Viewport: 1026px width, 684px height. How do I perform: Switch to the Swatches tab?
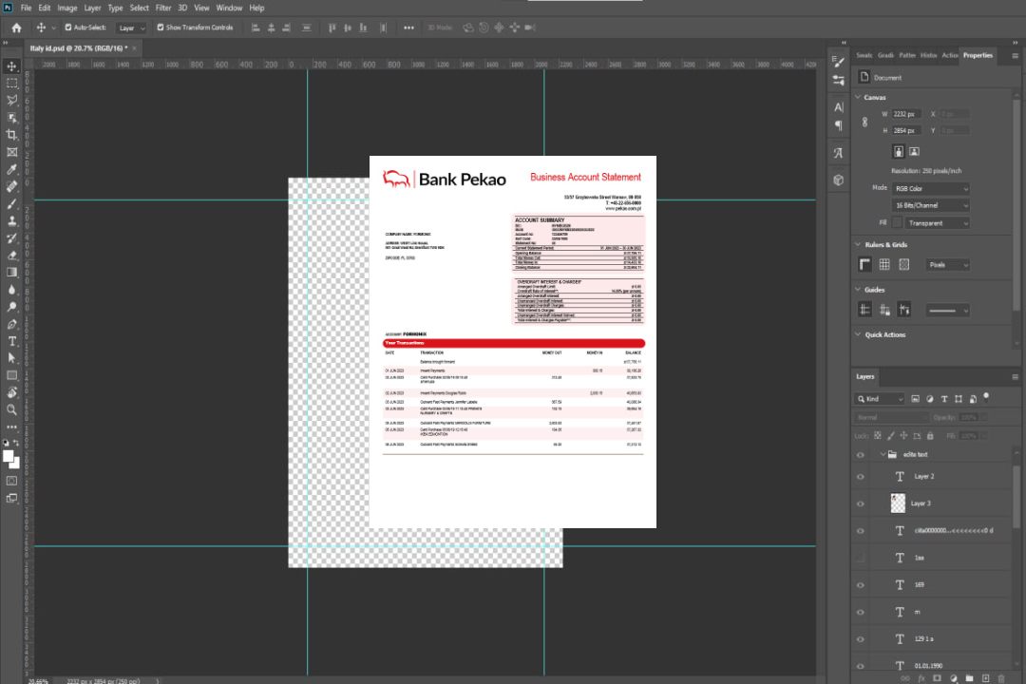click(864, 55)
